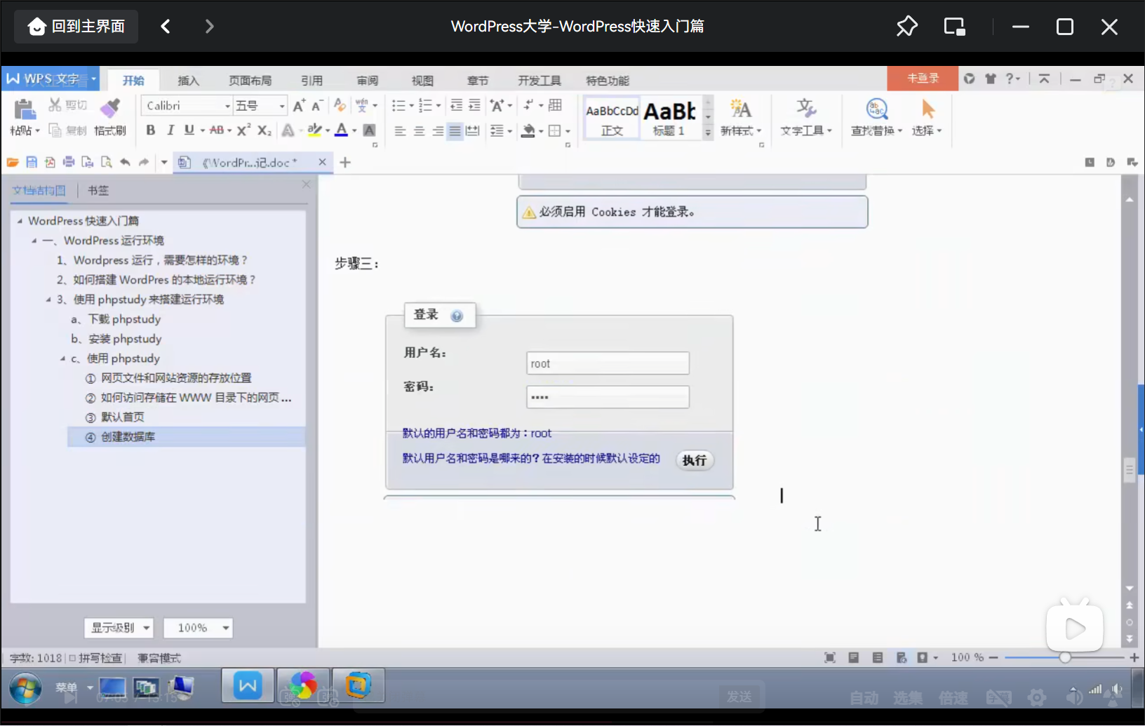Click the 未登录 login button

923,78
